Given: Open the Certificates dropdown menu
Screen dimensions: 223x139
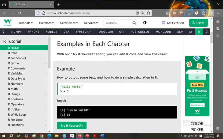Looking at the screenshot, I should [x=69, y=23].
